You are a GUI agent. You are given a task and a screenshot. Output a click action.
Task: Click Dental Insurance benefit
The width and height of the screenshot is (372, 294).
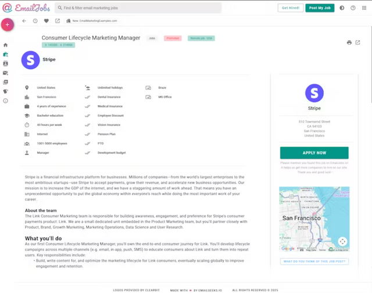click(109, 97)
